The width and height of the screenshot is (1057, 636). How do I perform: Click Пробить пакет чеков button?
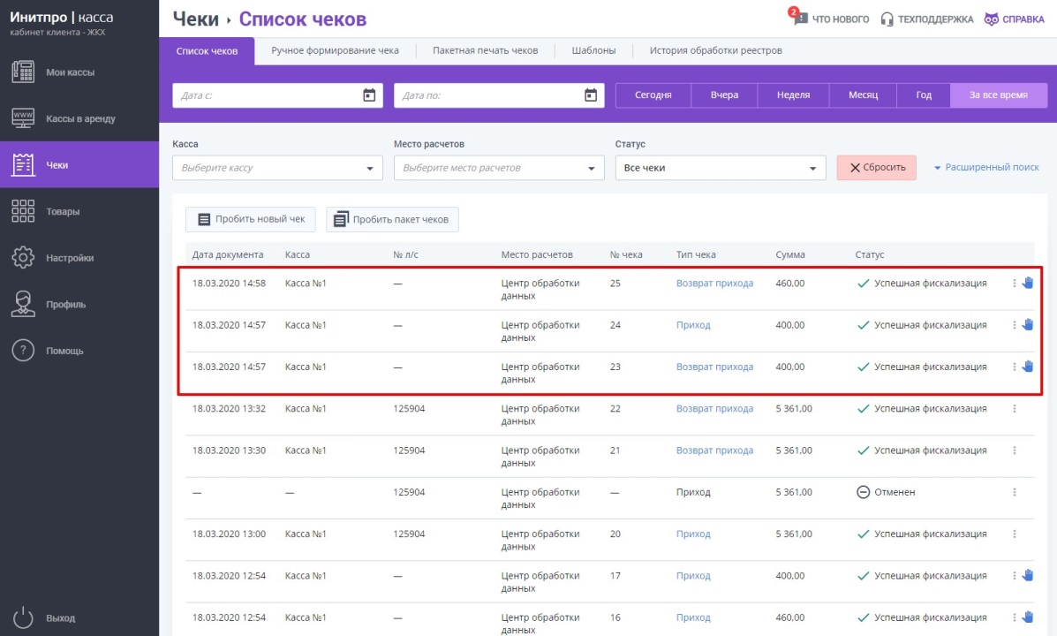[x=392, y=219]
